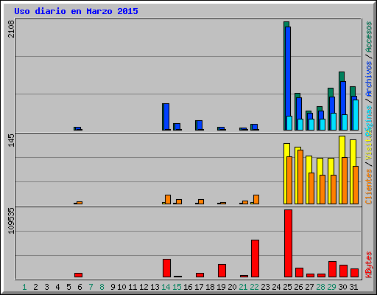Select day 19 on the x-axis

tap(221, 287)
